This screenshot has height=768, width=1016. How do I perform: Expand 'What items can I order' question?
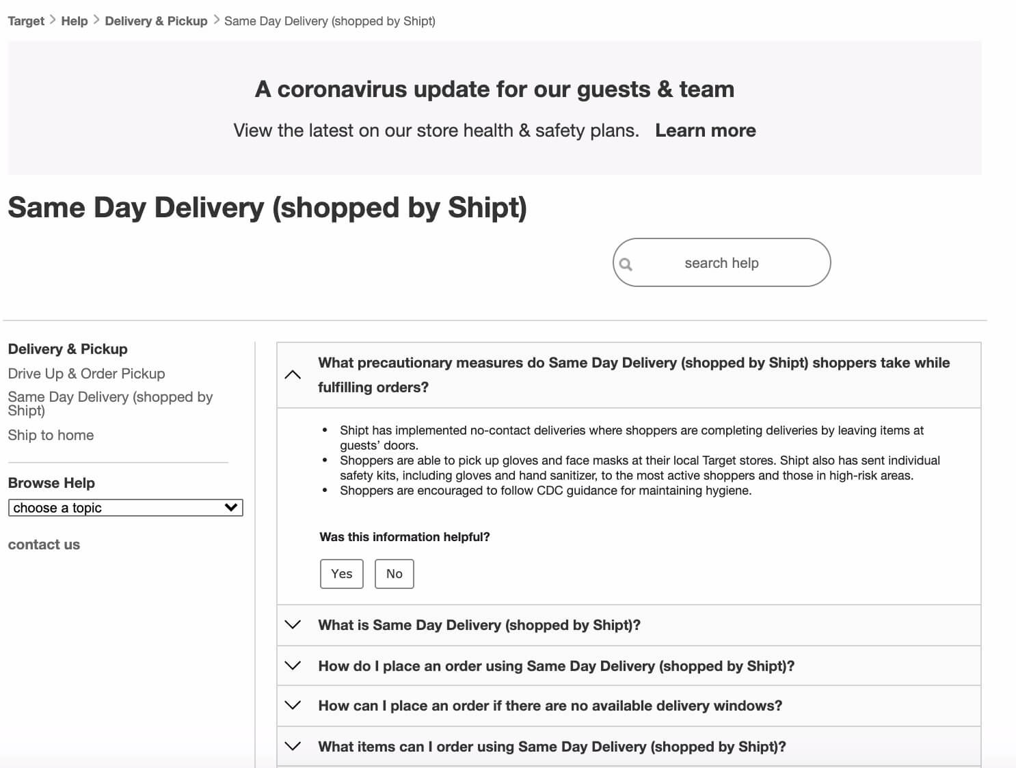tap(552, 747)
